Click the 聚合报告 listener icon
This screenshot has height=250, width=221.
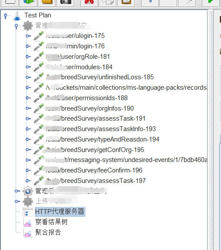point(28,233)
